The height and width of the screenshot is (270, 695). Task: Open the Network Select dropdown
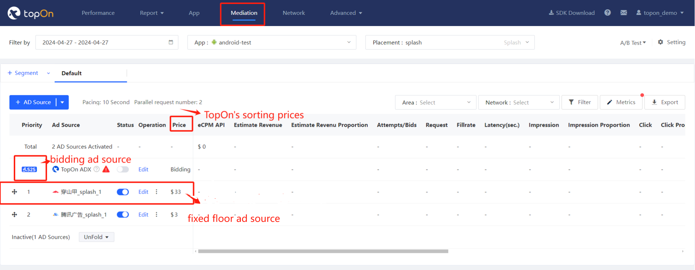(519, 102)
